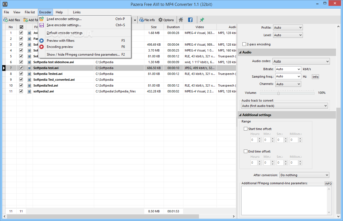Collapse the Additional settings section

pos(240,115)
